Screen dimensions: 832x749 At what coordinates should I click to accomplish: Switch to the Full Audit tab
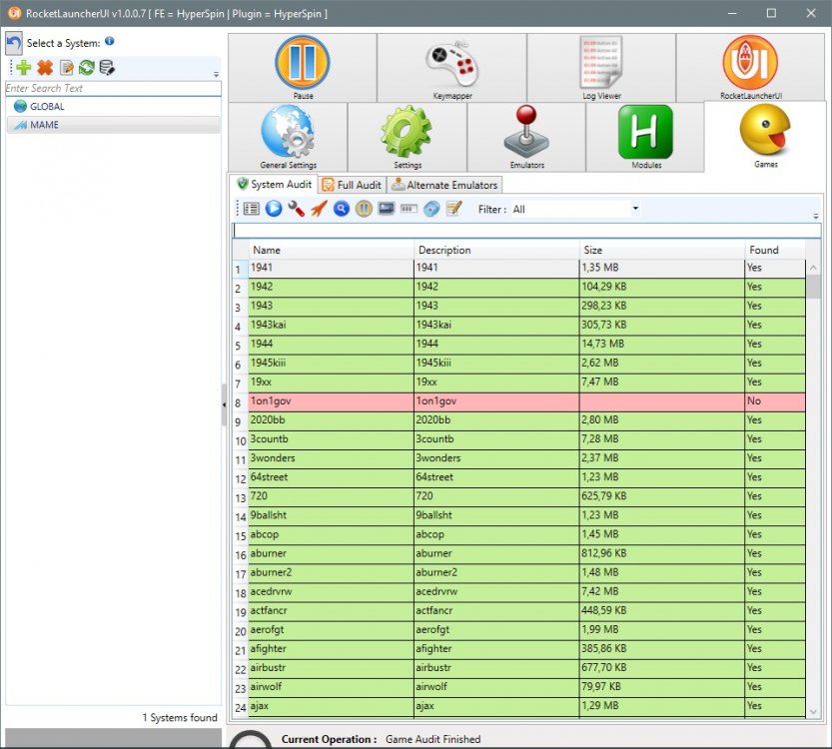click(x=351, y=185)
